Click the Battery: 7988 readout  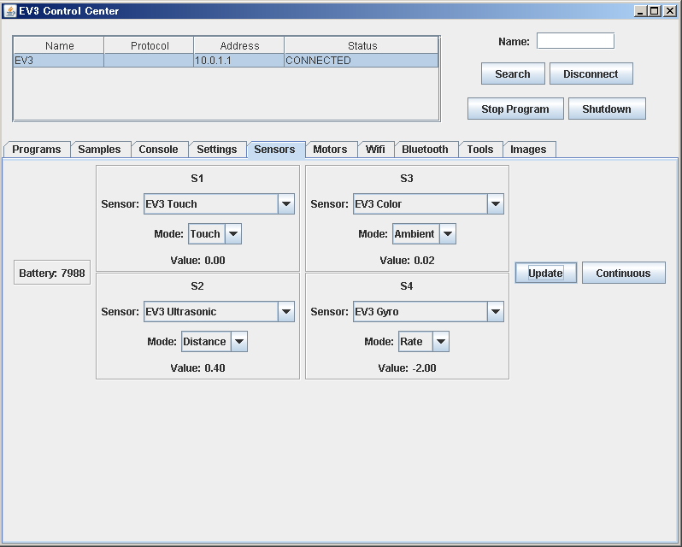[52, 273]
